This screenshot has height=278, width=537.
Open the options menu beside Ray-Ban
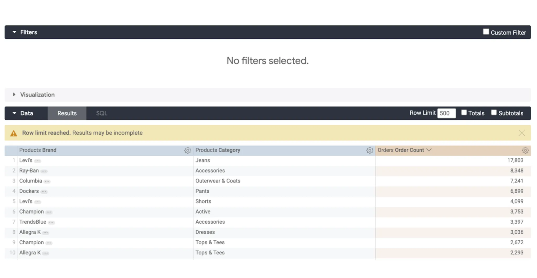tap(44, 171)
